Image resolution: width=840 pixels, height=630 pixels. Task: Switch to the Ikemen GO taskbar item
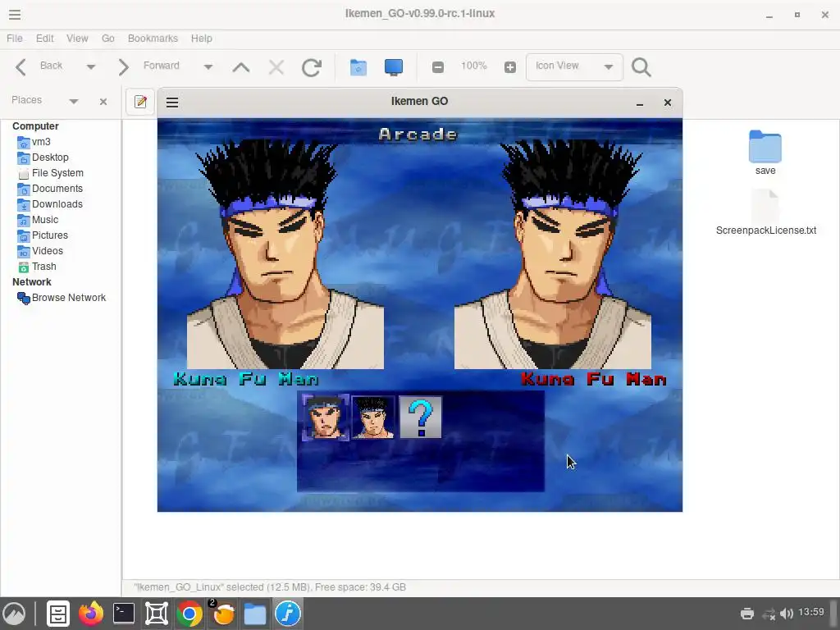[288, 614]
